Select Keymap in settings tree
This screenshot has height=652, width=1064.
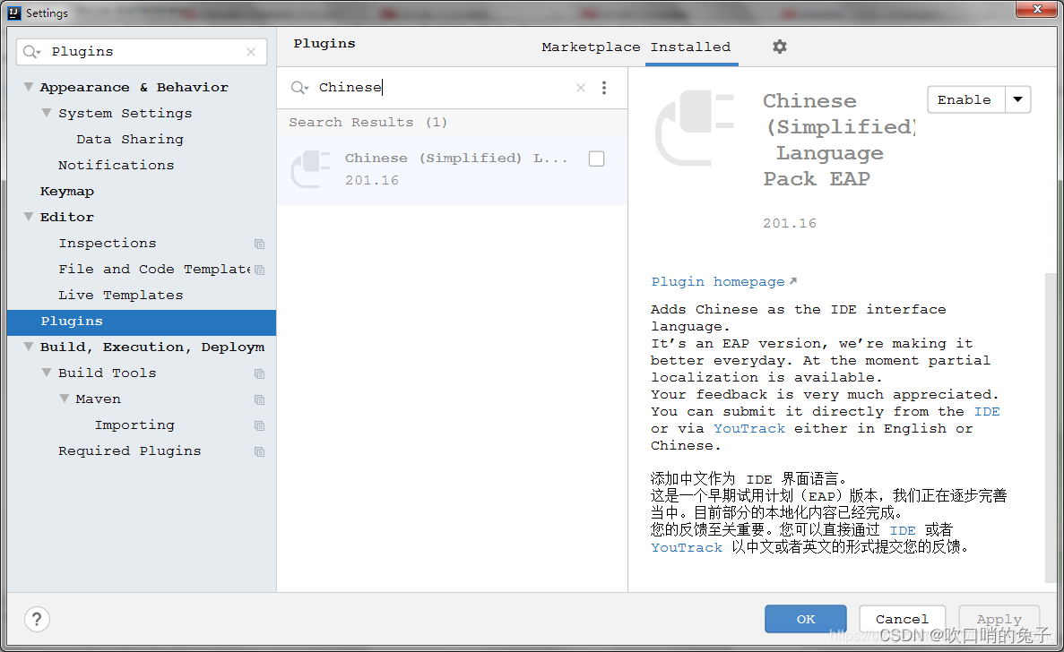pos(67,191)
